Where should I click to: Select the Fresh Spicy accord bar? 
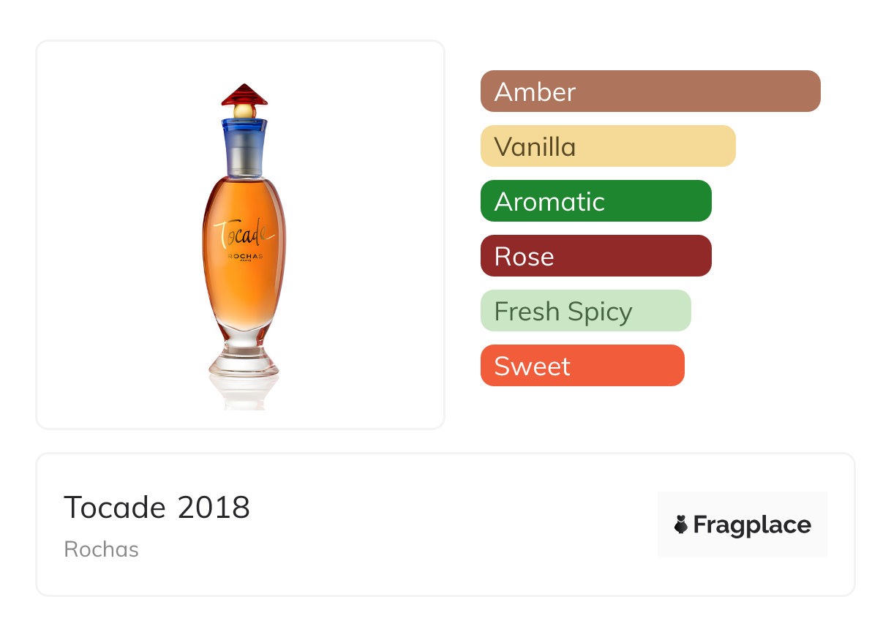click(585, 311)
